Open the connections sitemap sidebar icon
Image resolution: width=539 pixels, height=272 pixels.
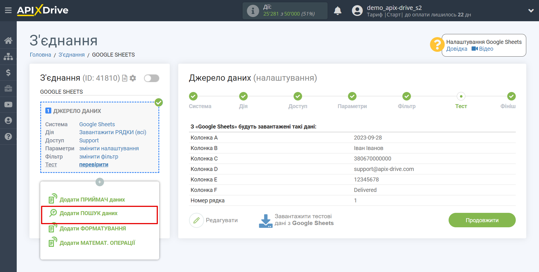pyautogui.click(x=8, y=57)
